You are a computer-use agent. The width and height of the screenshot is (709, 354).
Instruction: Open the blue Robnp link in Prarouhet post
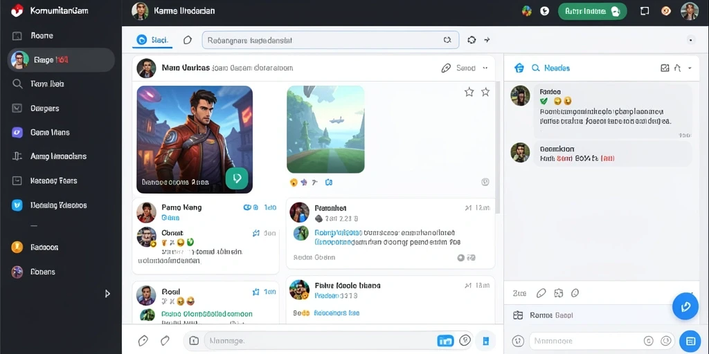[x=337, y=233]
